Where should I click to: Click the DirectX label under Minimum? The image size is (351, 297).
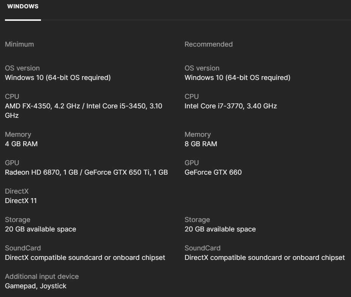click(17, 191)
